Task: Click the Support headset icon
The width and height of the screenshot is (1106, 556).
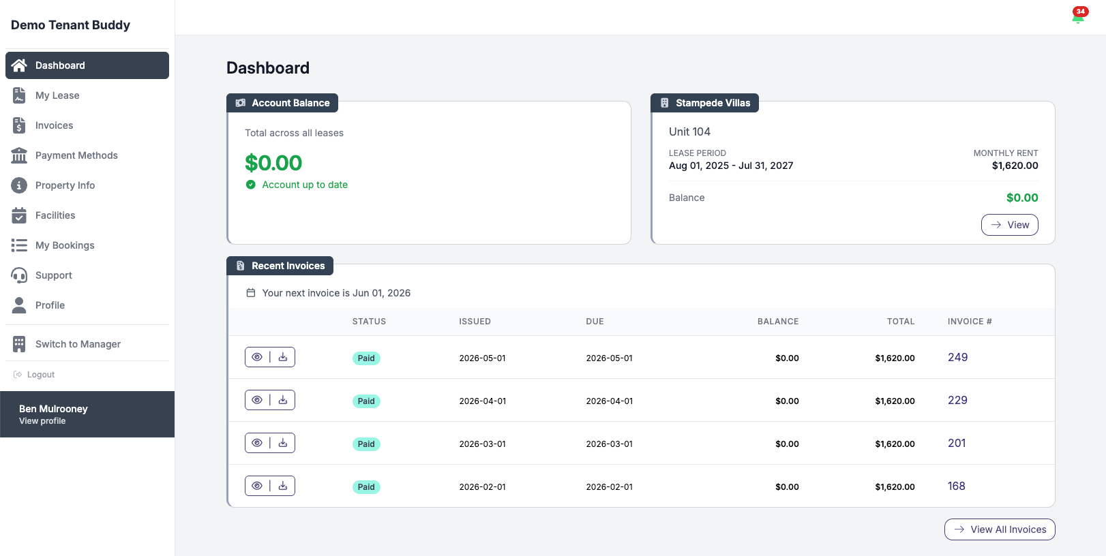Action: (19, 275)
